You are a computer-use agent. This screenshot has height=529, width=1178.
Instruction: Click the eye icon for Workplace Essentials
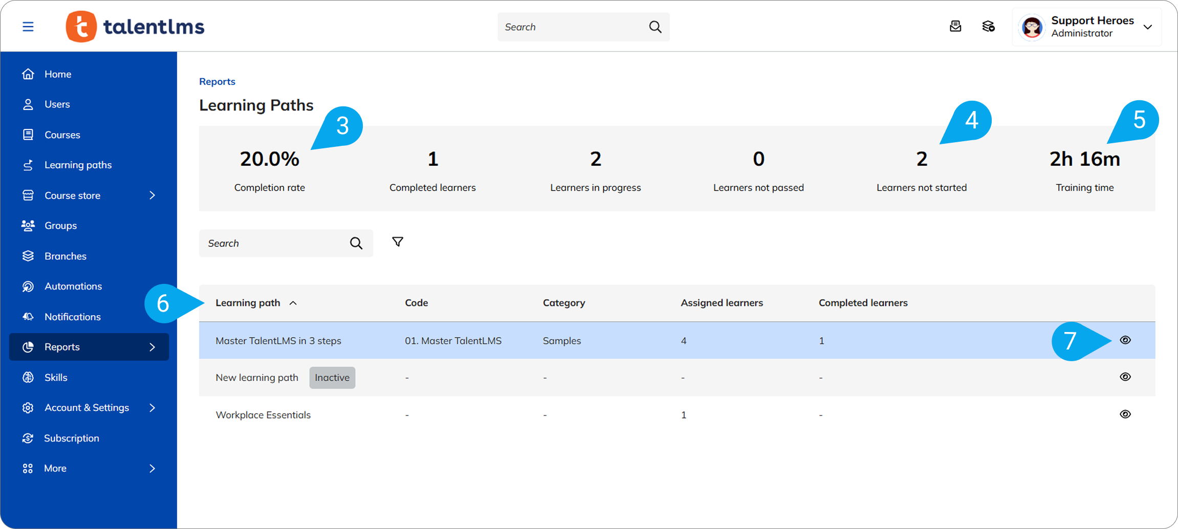(1125, 414)
